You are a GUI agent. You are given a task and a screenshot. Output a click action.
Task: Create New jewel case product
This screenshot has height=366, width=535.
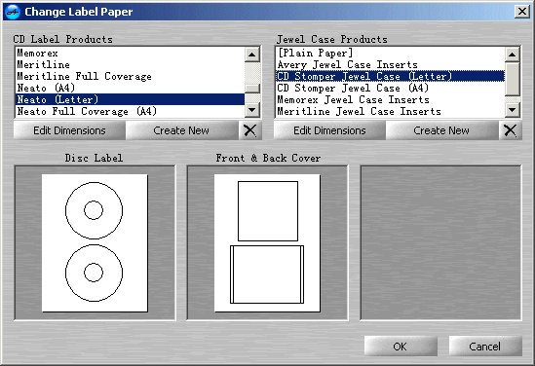tap(441, 130)
